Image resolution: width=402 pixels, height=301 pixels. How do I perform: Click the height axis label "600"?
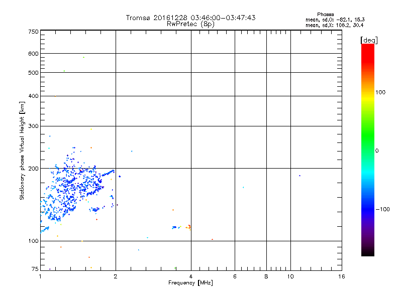tap(33, 54)
